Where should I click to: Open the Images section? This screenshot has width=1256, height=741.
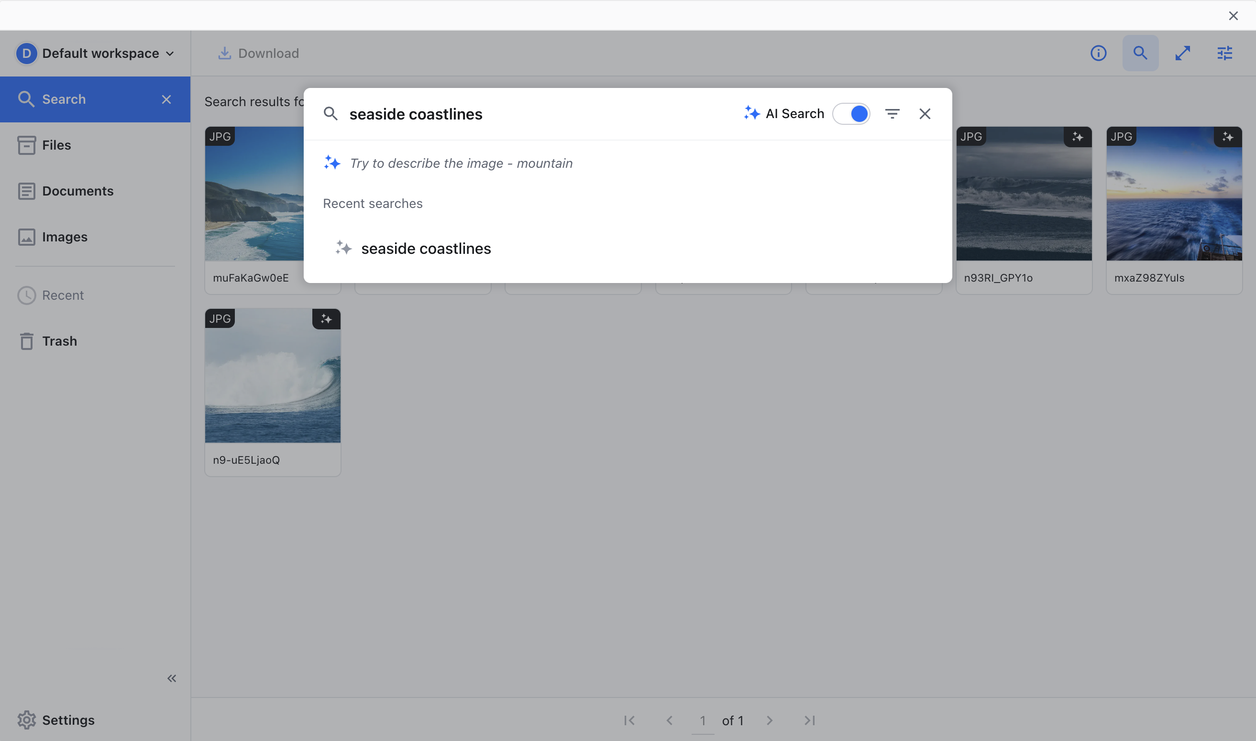[65, 237]
